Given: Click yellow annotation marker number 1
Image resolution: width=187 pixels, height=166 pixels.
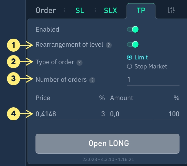Looking at the screenshot, I should coord(13,45).
